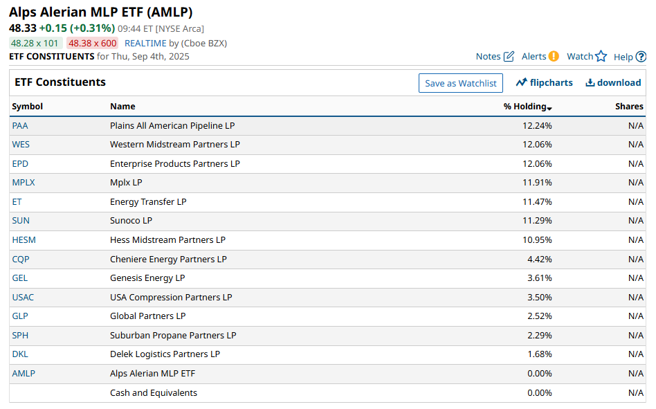Open the DKL symbol link
Image resolution: width=656 pixels, height=409 pixels.
(20, 354)
